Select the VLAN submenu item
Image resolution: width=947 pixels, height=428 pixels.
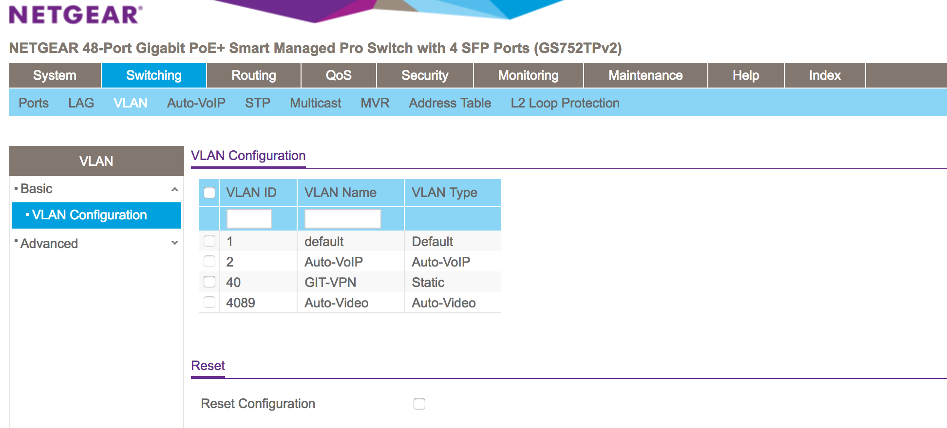131,103
